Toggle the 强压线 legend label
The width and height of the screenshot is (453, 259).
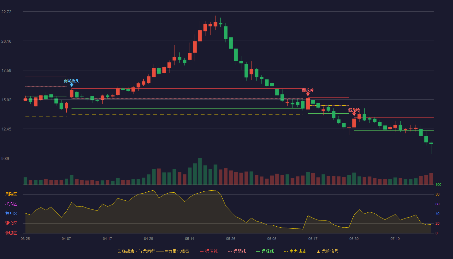pos(211,251)
